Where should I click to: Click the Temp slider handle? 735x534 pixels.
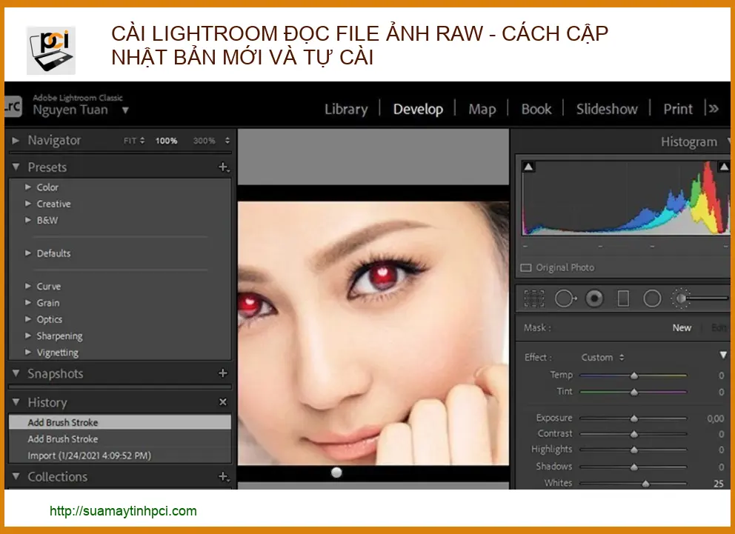point(634,376)
